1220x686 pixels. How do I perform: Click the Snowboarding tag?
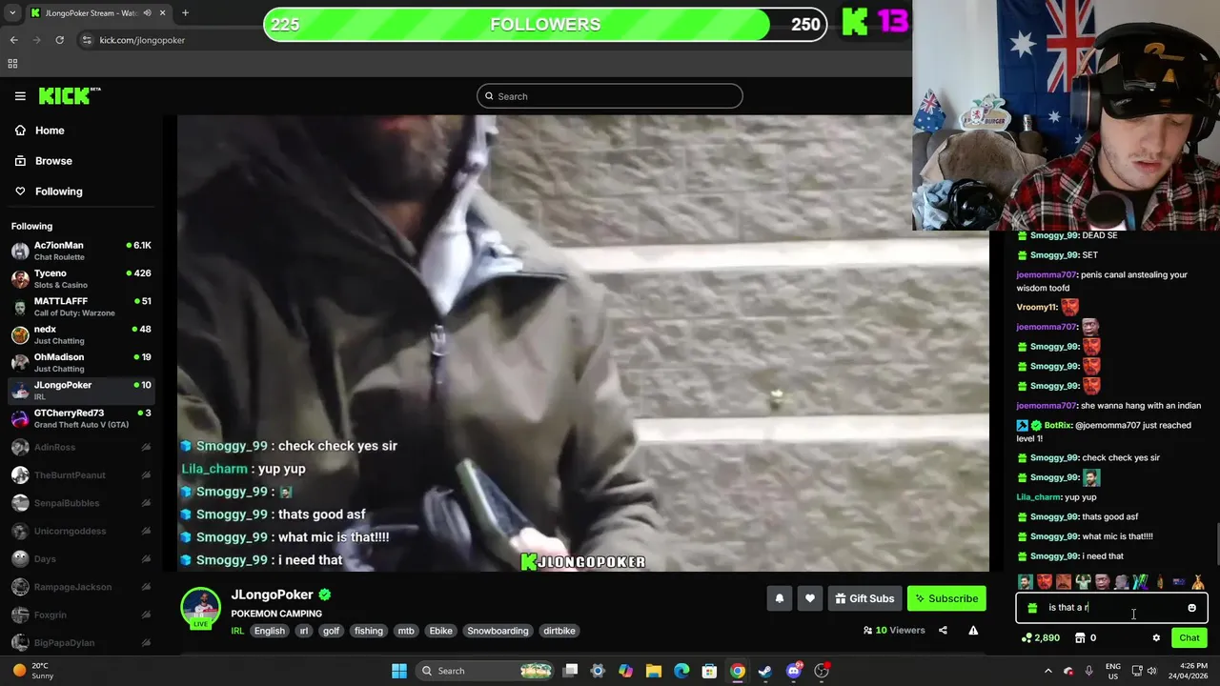pyautogui.click(x=498, y=631)
